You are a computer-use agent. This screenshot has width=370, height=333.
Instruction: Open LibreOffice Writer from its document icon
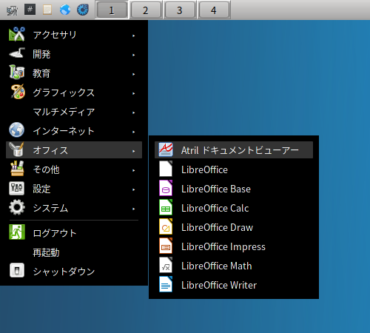166,285
